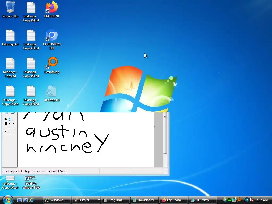The image size is (272, 204).
Task: Open the network connection tray icon
Action: coord(246,200)
